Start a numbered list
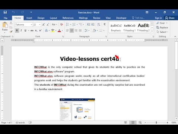This screenshot has width=178, height=134. coord(74,25)
